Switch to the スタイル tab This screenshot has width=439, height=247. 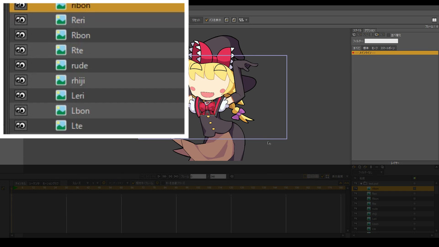click(x=357, y=30)
